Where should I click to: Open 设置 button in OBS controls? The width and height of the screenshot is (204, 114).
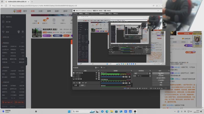click(x=161, y=83)
